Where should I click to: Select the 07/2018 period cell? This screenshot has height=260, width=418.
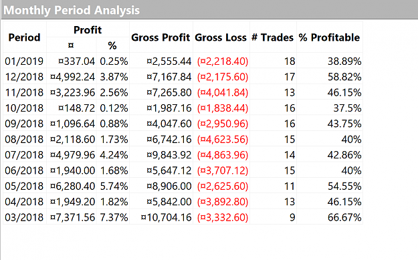[x=25, y=155]
